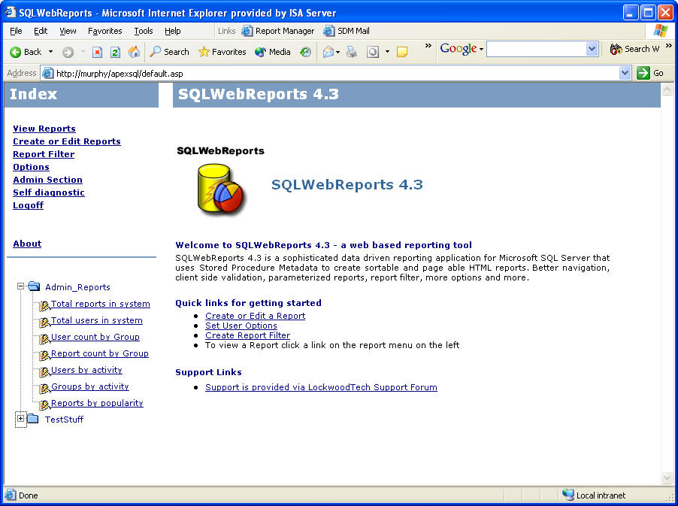The height and width of the screenshot is (506, 678).
Task: Expand the Google toolbar overflow chevron
Action: tap(669, 45)
